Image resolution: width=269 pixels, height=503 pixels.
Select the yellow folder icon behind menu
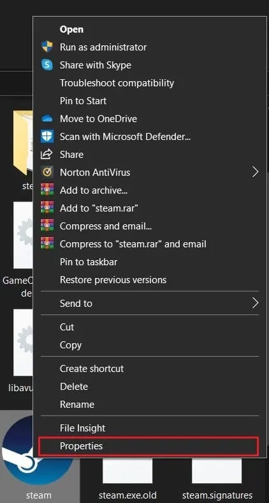[23, 143]
